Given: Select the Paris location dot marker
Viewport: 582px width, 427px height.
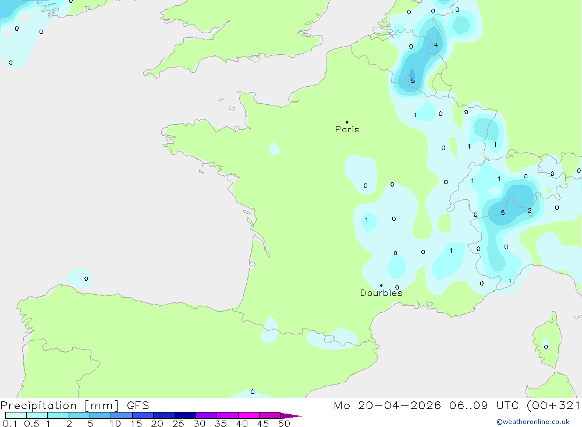Looking at the screenshot, I should coord(347,122).
